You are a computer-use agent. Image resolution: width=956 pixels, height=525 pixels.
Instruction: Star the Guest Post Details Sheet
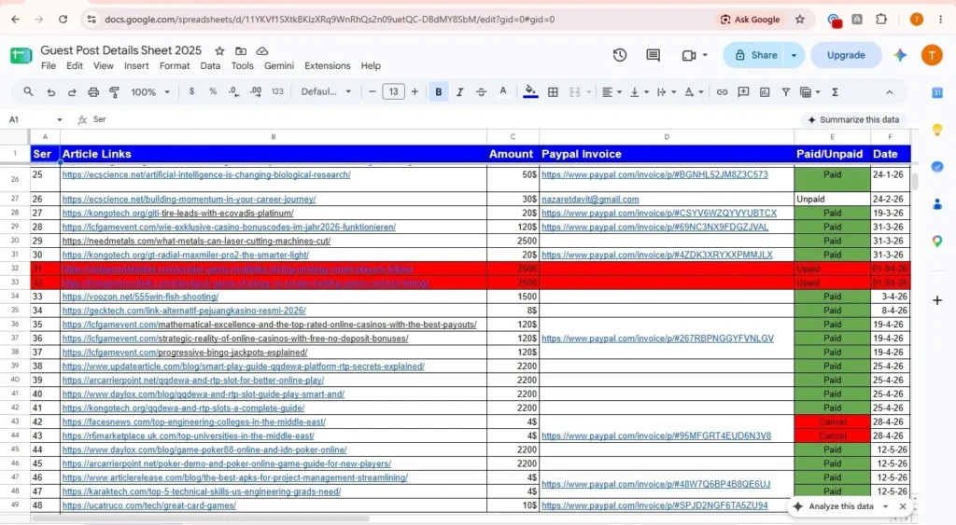click(219, 51)
